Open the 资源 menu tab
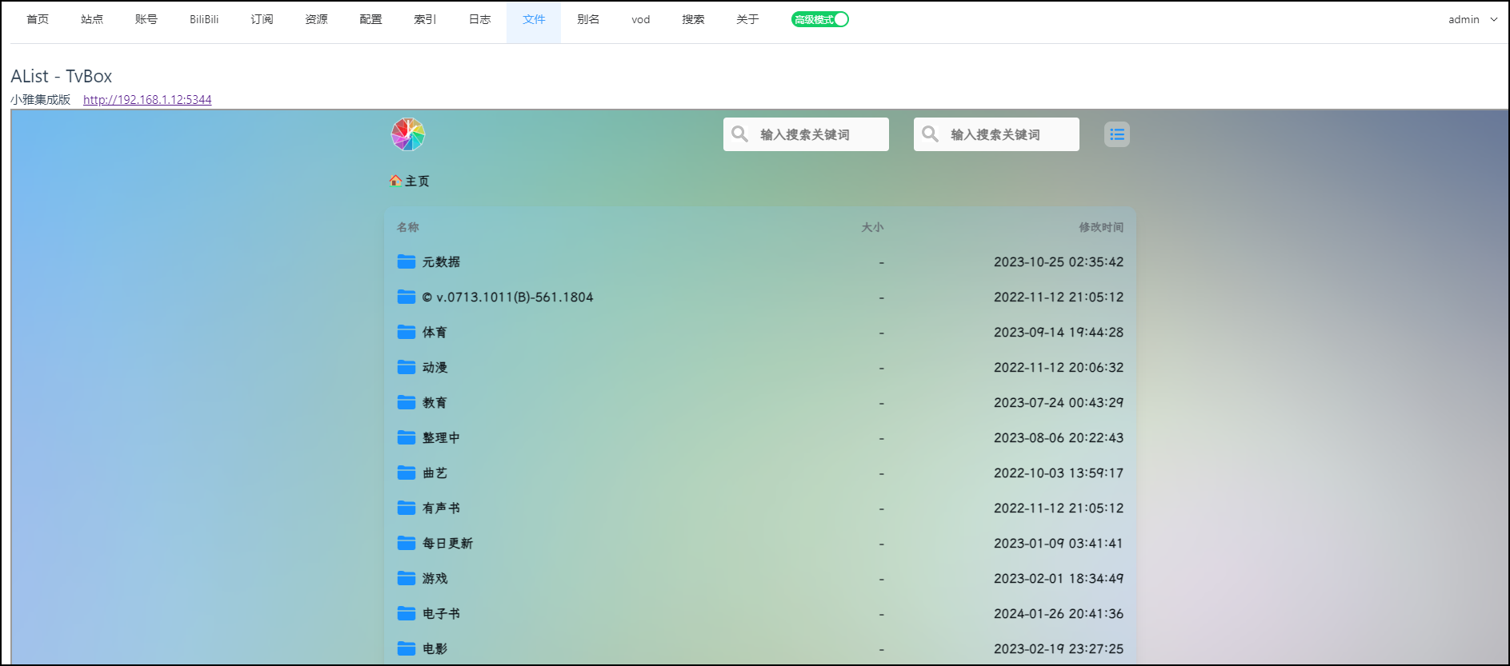Image resolution: width=1510 pixels, height=666 pixels. click(316, 19)
